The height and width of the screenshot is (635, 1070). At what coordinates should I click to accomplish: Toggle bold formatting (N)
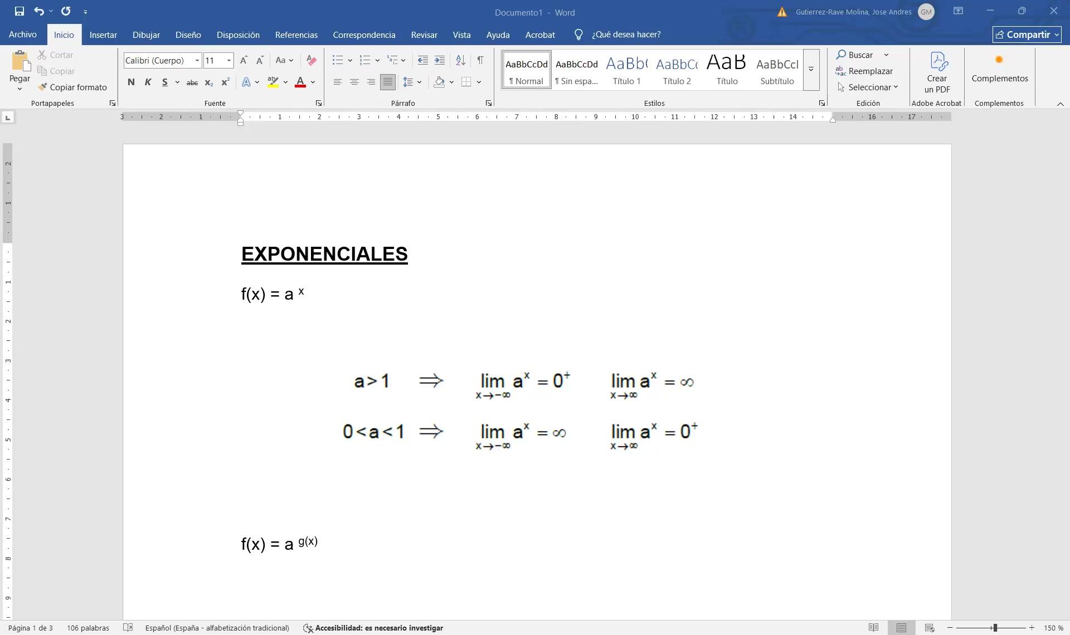[131, 82]
